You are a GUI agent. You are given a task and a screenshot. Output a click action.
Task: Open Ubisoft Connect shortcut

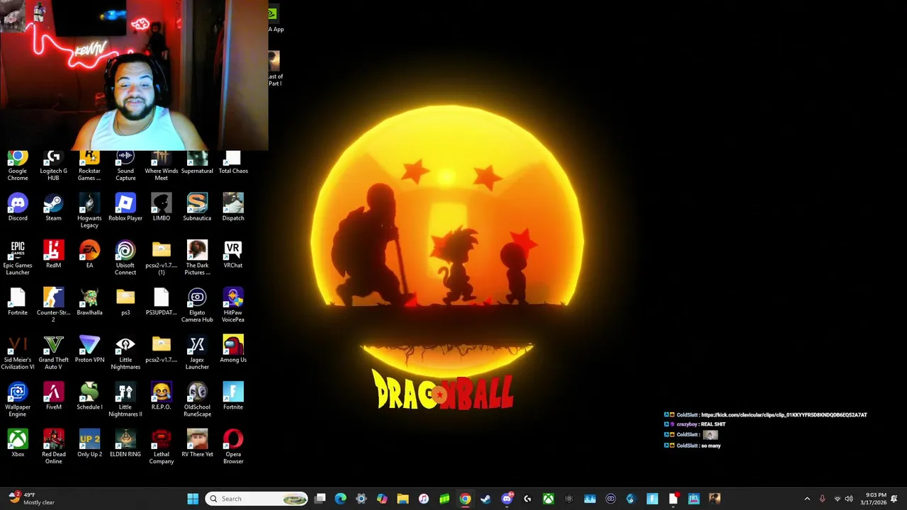coord(125,258)
